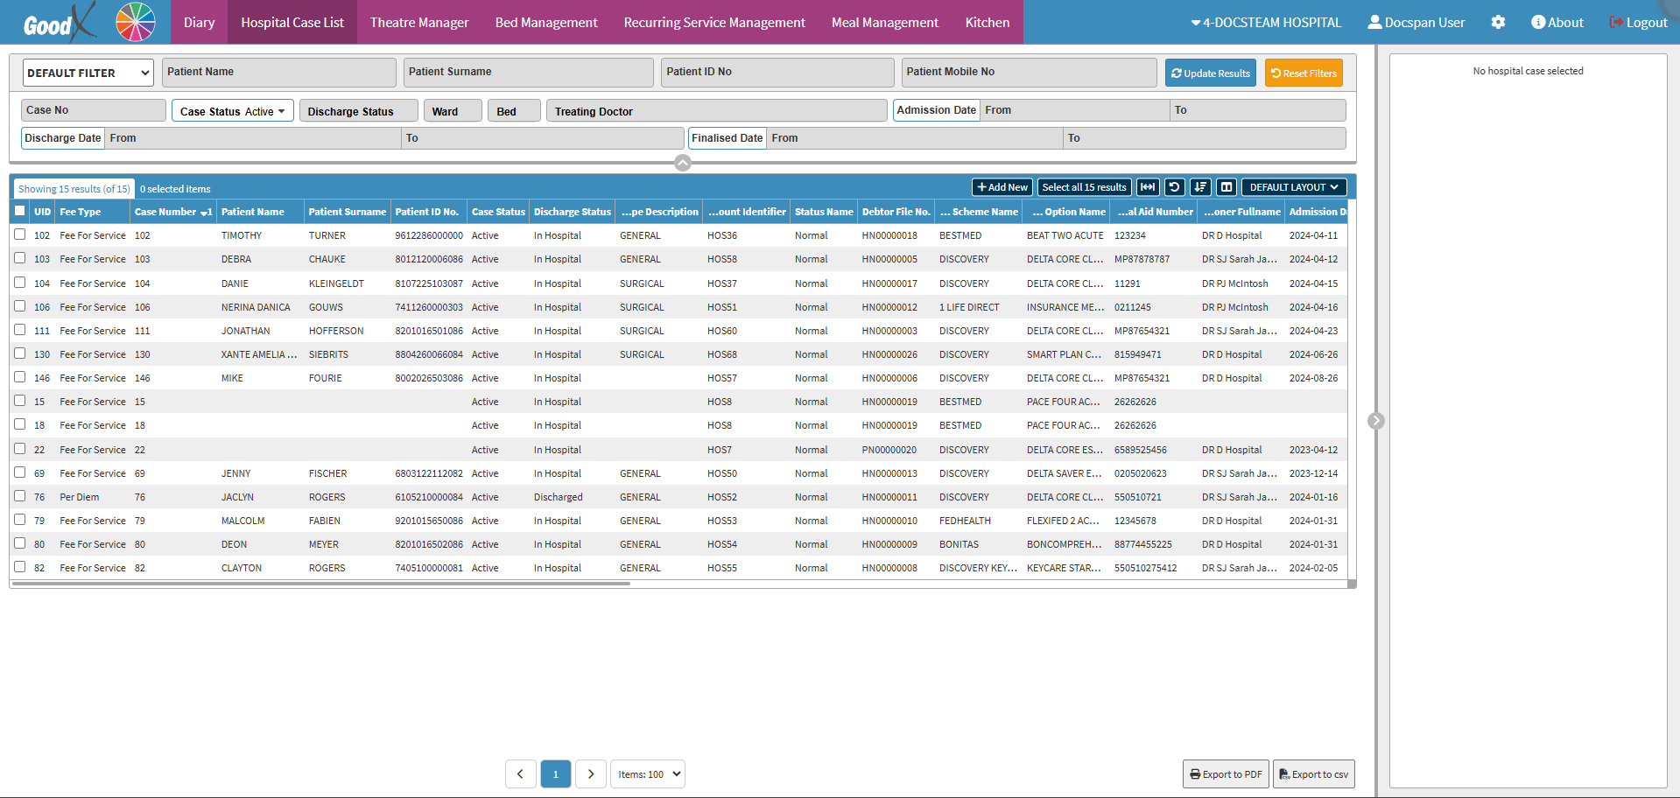Viewport: 1680px width, 798px height.
Task: Switch to the Theatre Manager tab
Action: coord(418,23)
